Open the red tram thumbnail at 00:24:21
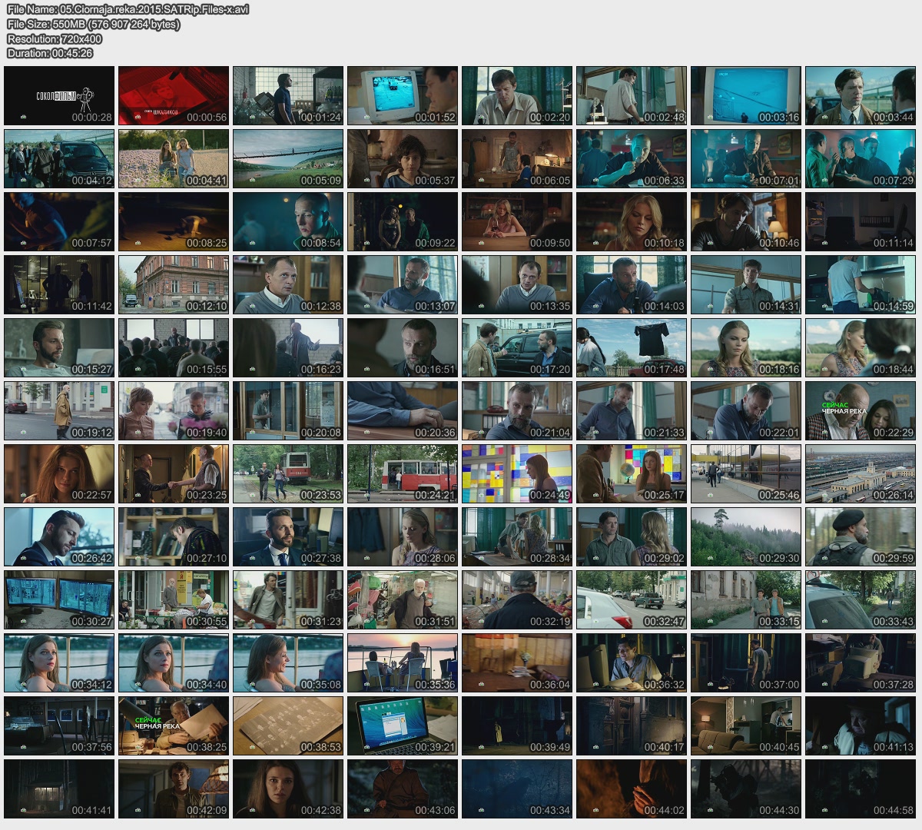 (x=403, y=473)
